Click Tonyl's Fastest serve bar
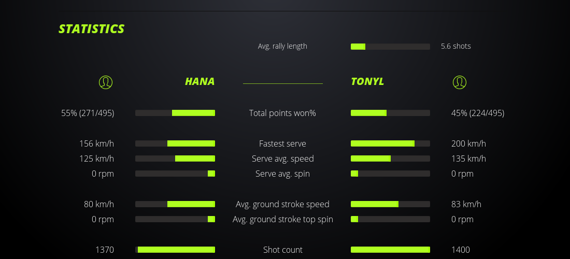Image resolution: width=570 pixels, height=259 pixels. (x=390, y=143)
